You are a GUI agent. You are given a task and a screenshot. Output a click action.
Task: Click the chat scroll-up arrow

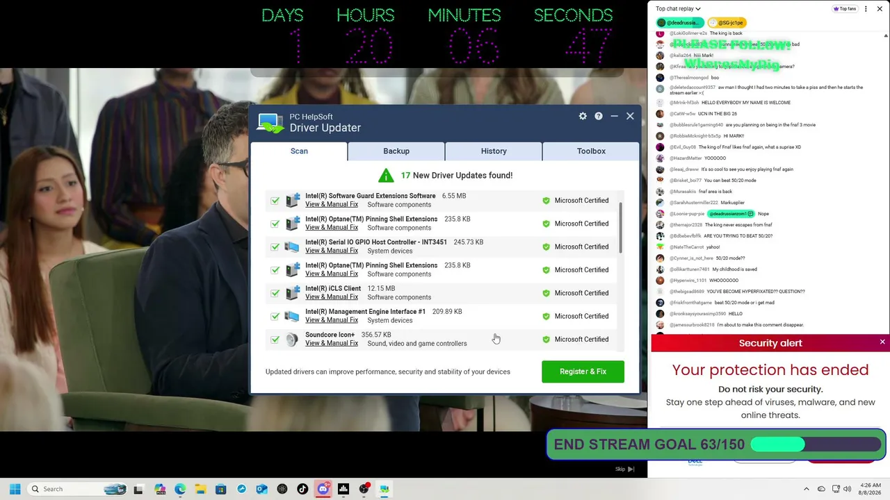click(887, 36)
